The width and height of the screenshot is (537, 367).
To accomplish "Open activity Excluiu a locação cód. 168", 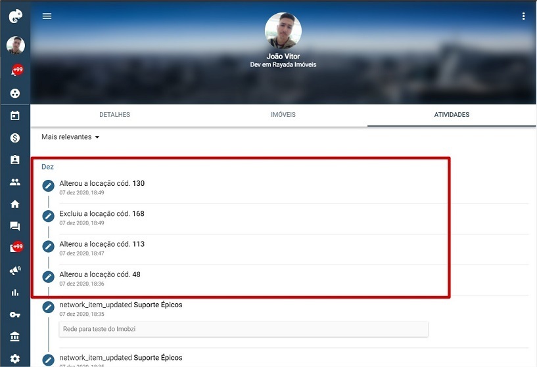I will (x=102, y=214).
